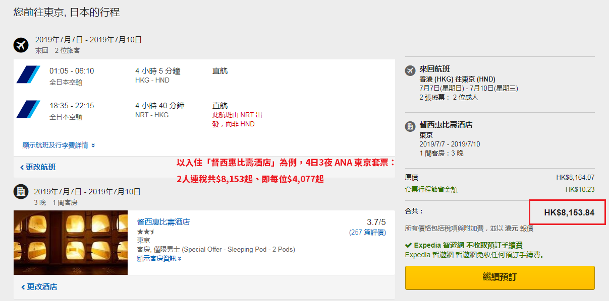Click the page title 您前往東京, 日本的行程

click(x=67, y=12)
